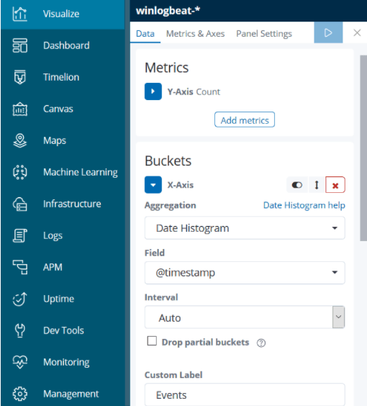Expand the Y-Axis Count metric

pyautogui.click(x=153, y=91)
